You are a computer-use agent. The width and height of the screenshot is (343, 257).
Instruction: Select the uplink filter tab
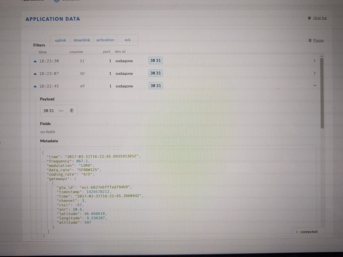[x=61, y=40]
